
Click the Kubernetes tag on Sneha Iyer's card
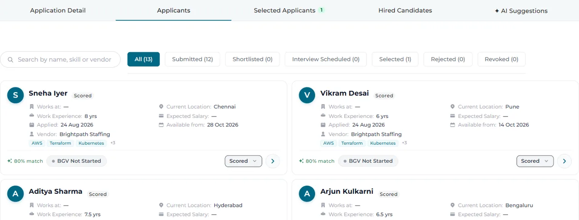click(x=91, y=143)
